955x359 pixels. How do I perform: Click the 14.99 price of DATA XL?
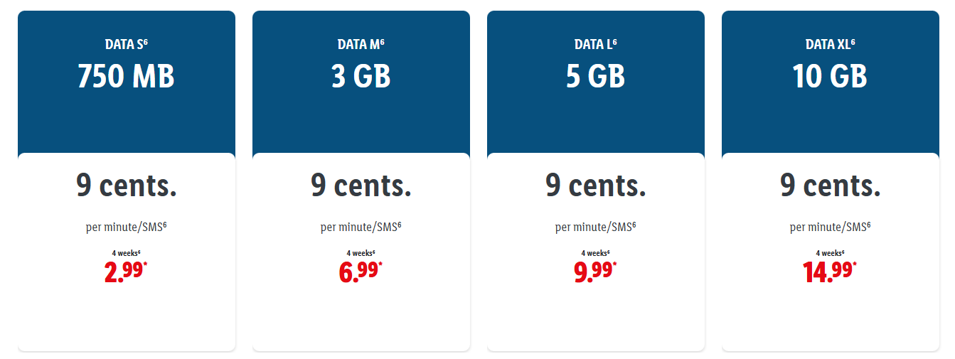(x=830, y=272)
